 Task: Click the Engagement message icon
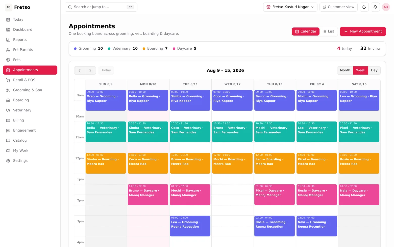point(8,130)
